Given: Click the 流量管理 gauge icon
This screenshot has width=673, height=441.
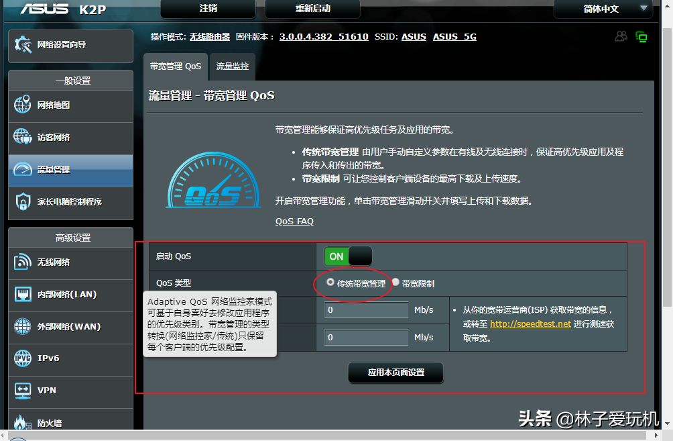Looking at the screenshot, I should (22, 169).
